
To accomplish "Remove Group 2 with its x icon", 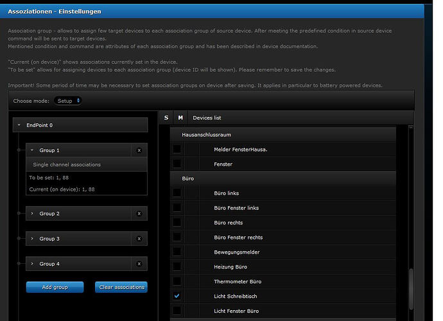I will [139, 214].
